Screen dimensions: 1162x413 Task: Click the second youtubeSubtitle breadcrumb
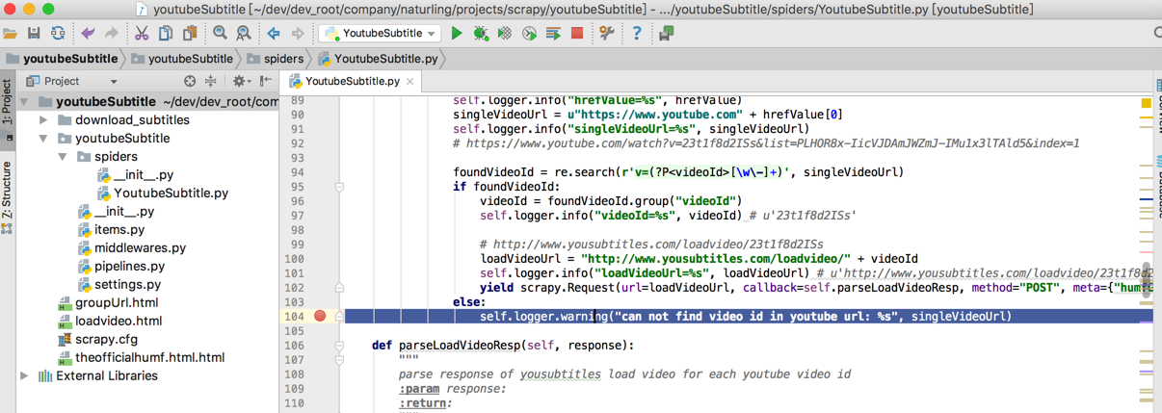pos(181,59)
